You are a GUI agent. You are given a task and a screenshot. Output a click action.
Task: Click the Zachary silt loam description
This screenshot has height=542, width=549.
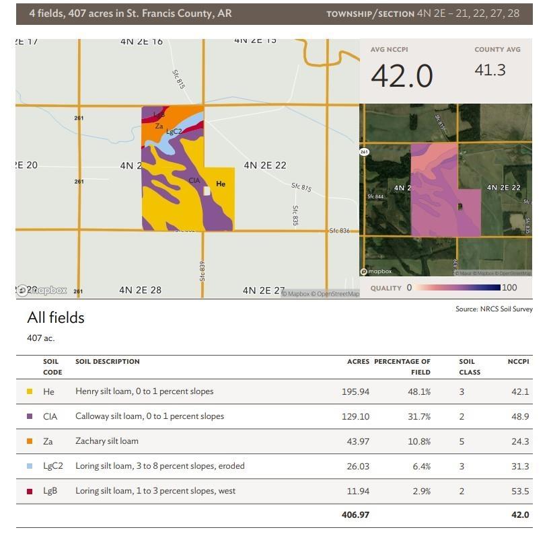107,441
